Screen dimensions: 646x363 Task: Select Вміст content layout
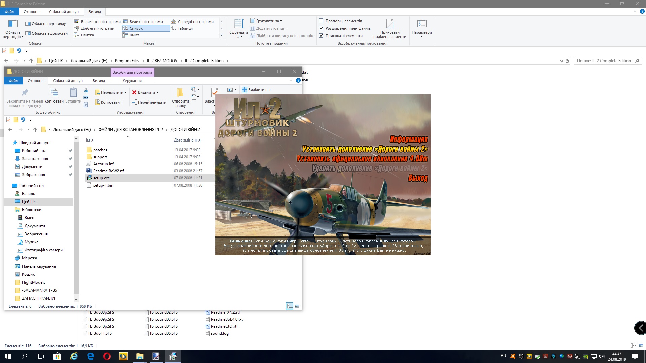click(131, 35)
